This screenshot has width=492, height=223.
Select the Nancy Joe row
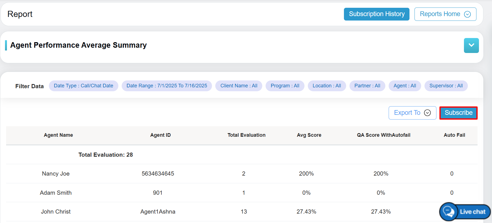click(56, 174)
